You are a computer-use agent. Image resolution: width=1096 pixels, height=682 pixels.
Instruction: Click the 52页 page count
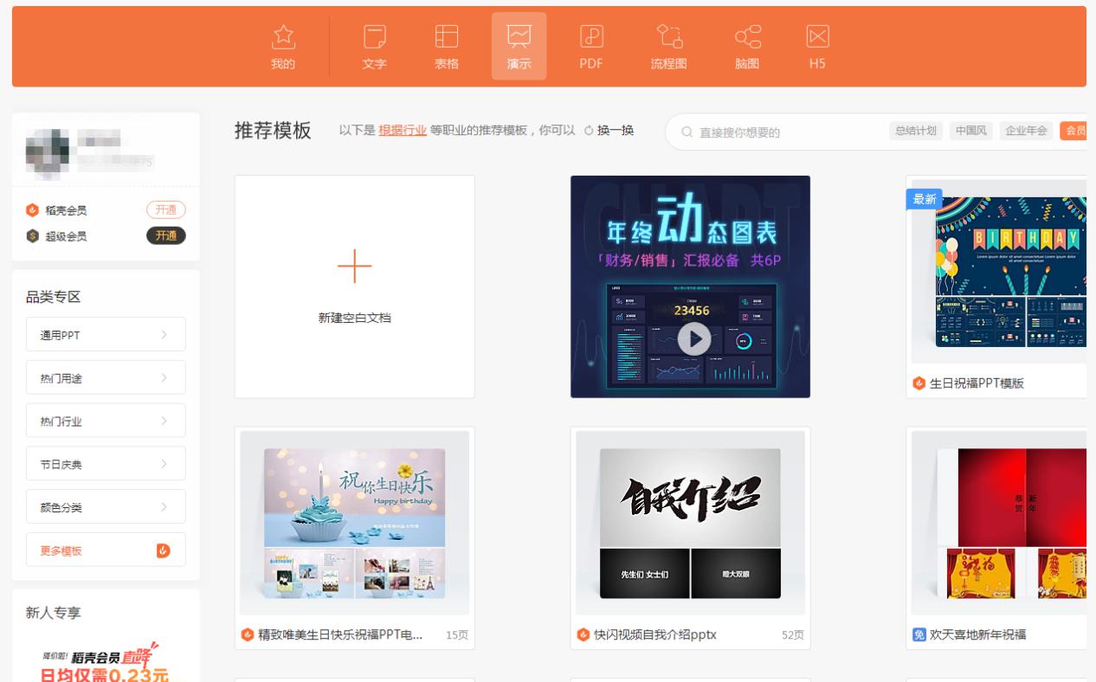(792, 635)
